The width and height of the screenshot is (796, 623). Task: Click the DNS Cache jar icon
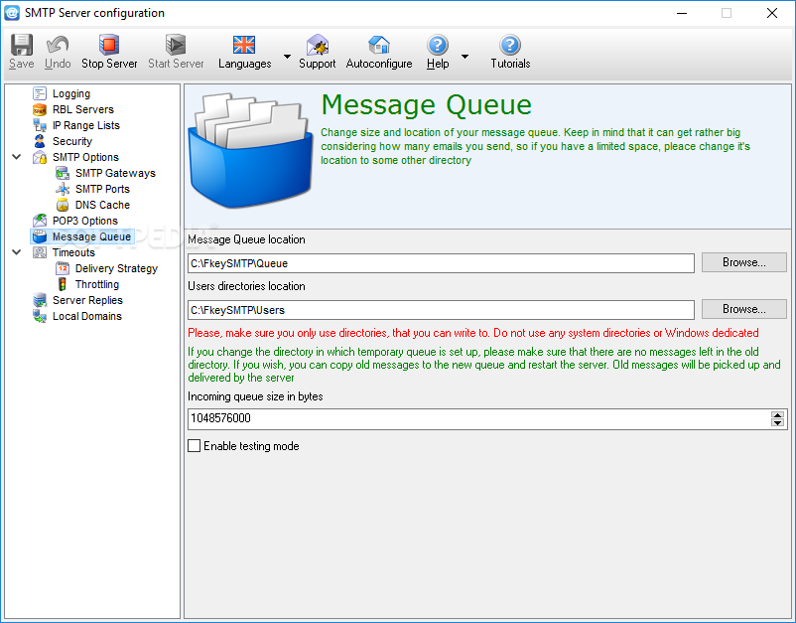(63, 205)
